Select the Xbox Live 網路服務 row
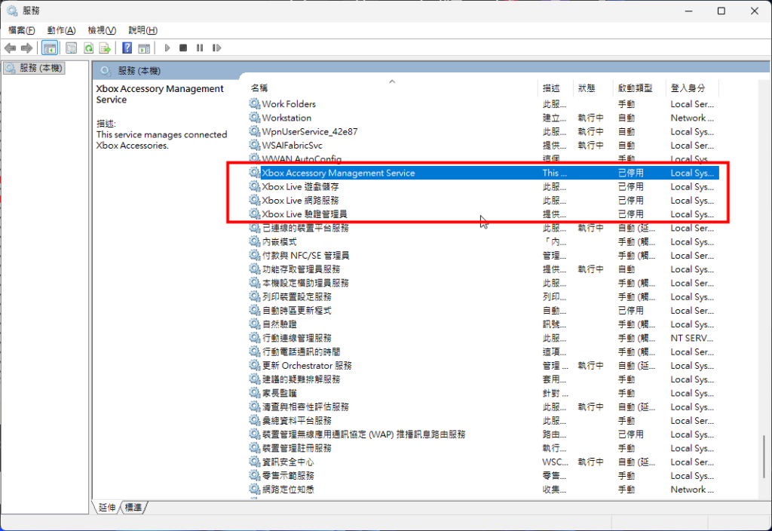This screenshot has height=531, width=772. (300, 201)
